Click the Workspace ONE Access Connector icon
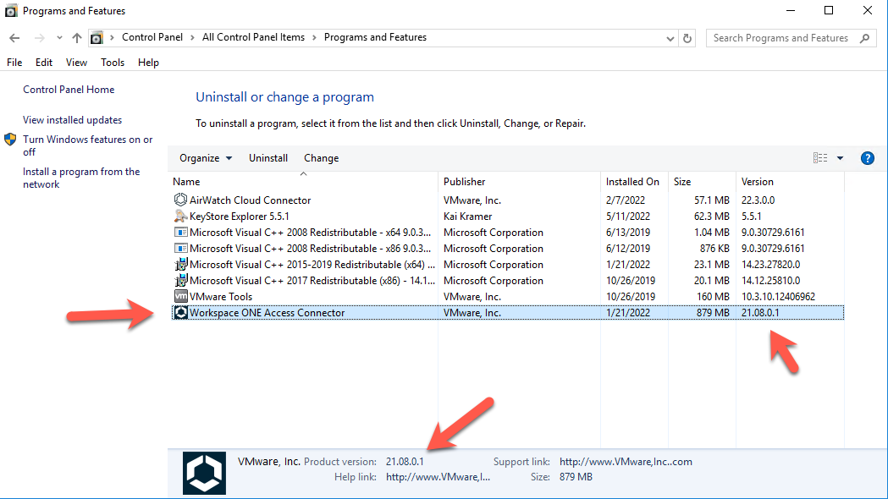Screen dimensions: 888x499 180,312
